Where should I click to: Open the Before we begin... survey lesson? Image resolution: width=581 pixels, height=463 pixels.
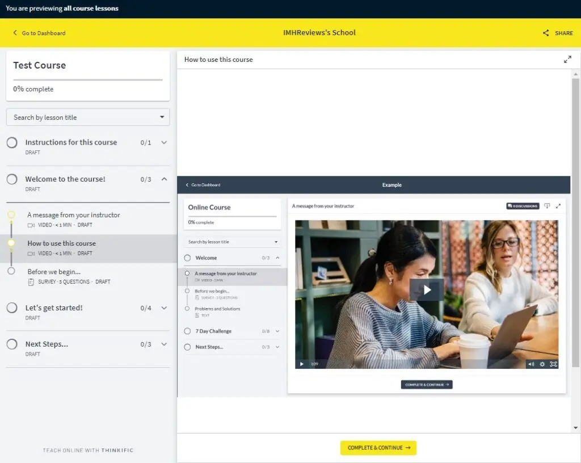54,272
